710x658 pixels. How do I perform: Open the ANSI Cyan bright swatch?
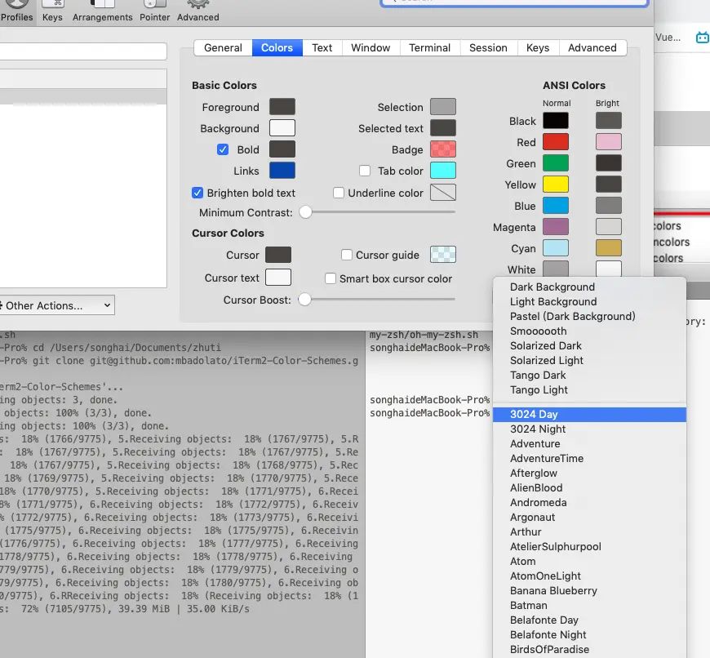(x=609, y=247)
